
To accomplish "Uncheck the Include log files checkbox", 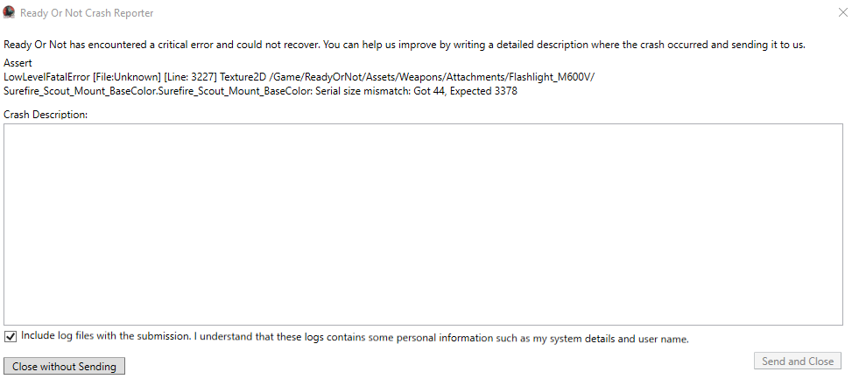I will pos(10,337).
